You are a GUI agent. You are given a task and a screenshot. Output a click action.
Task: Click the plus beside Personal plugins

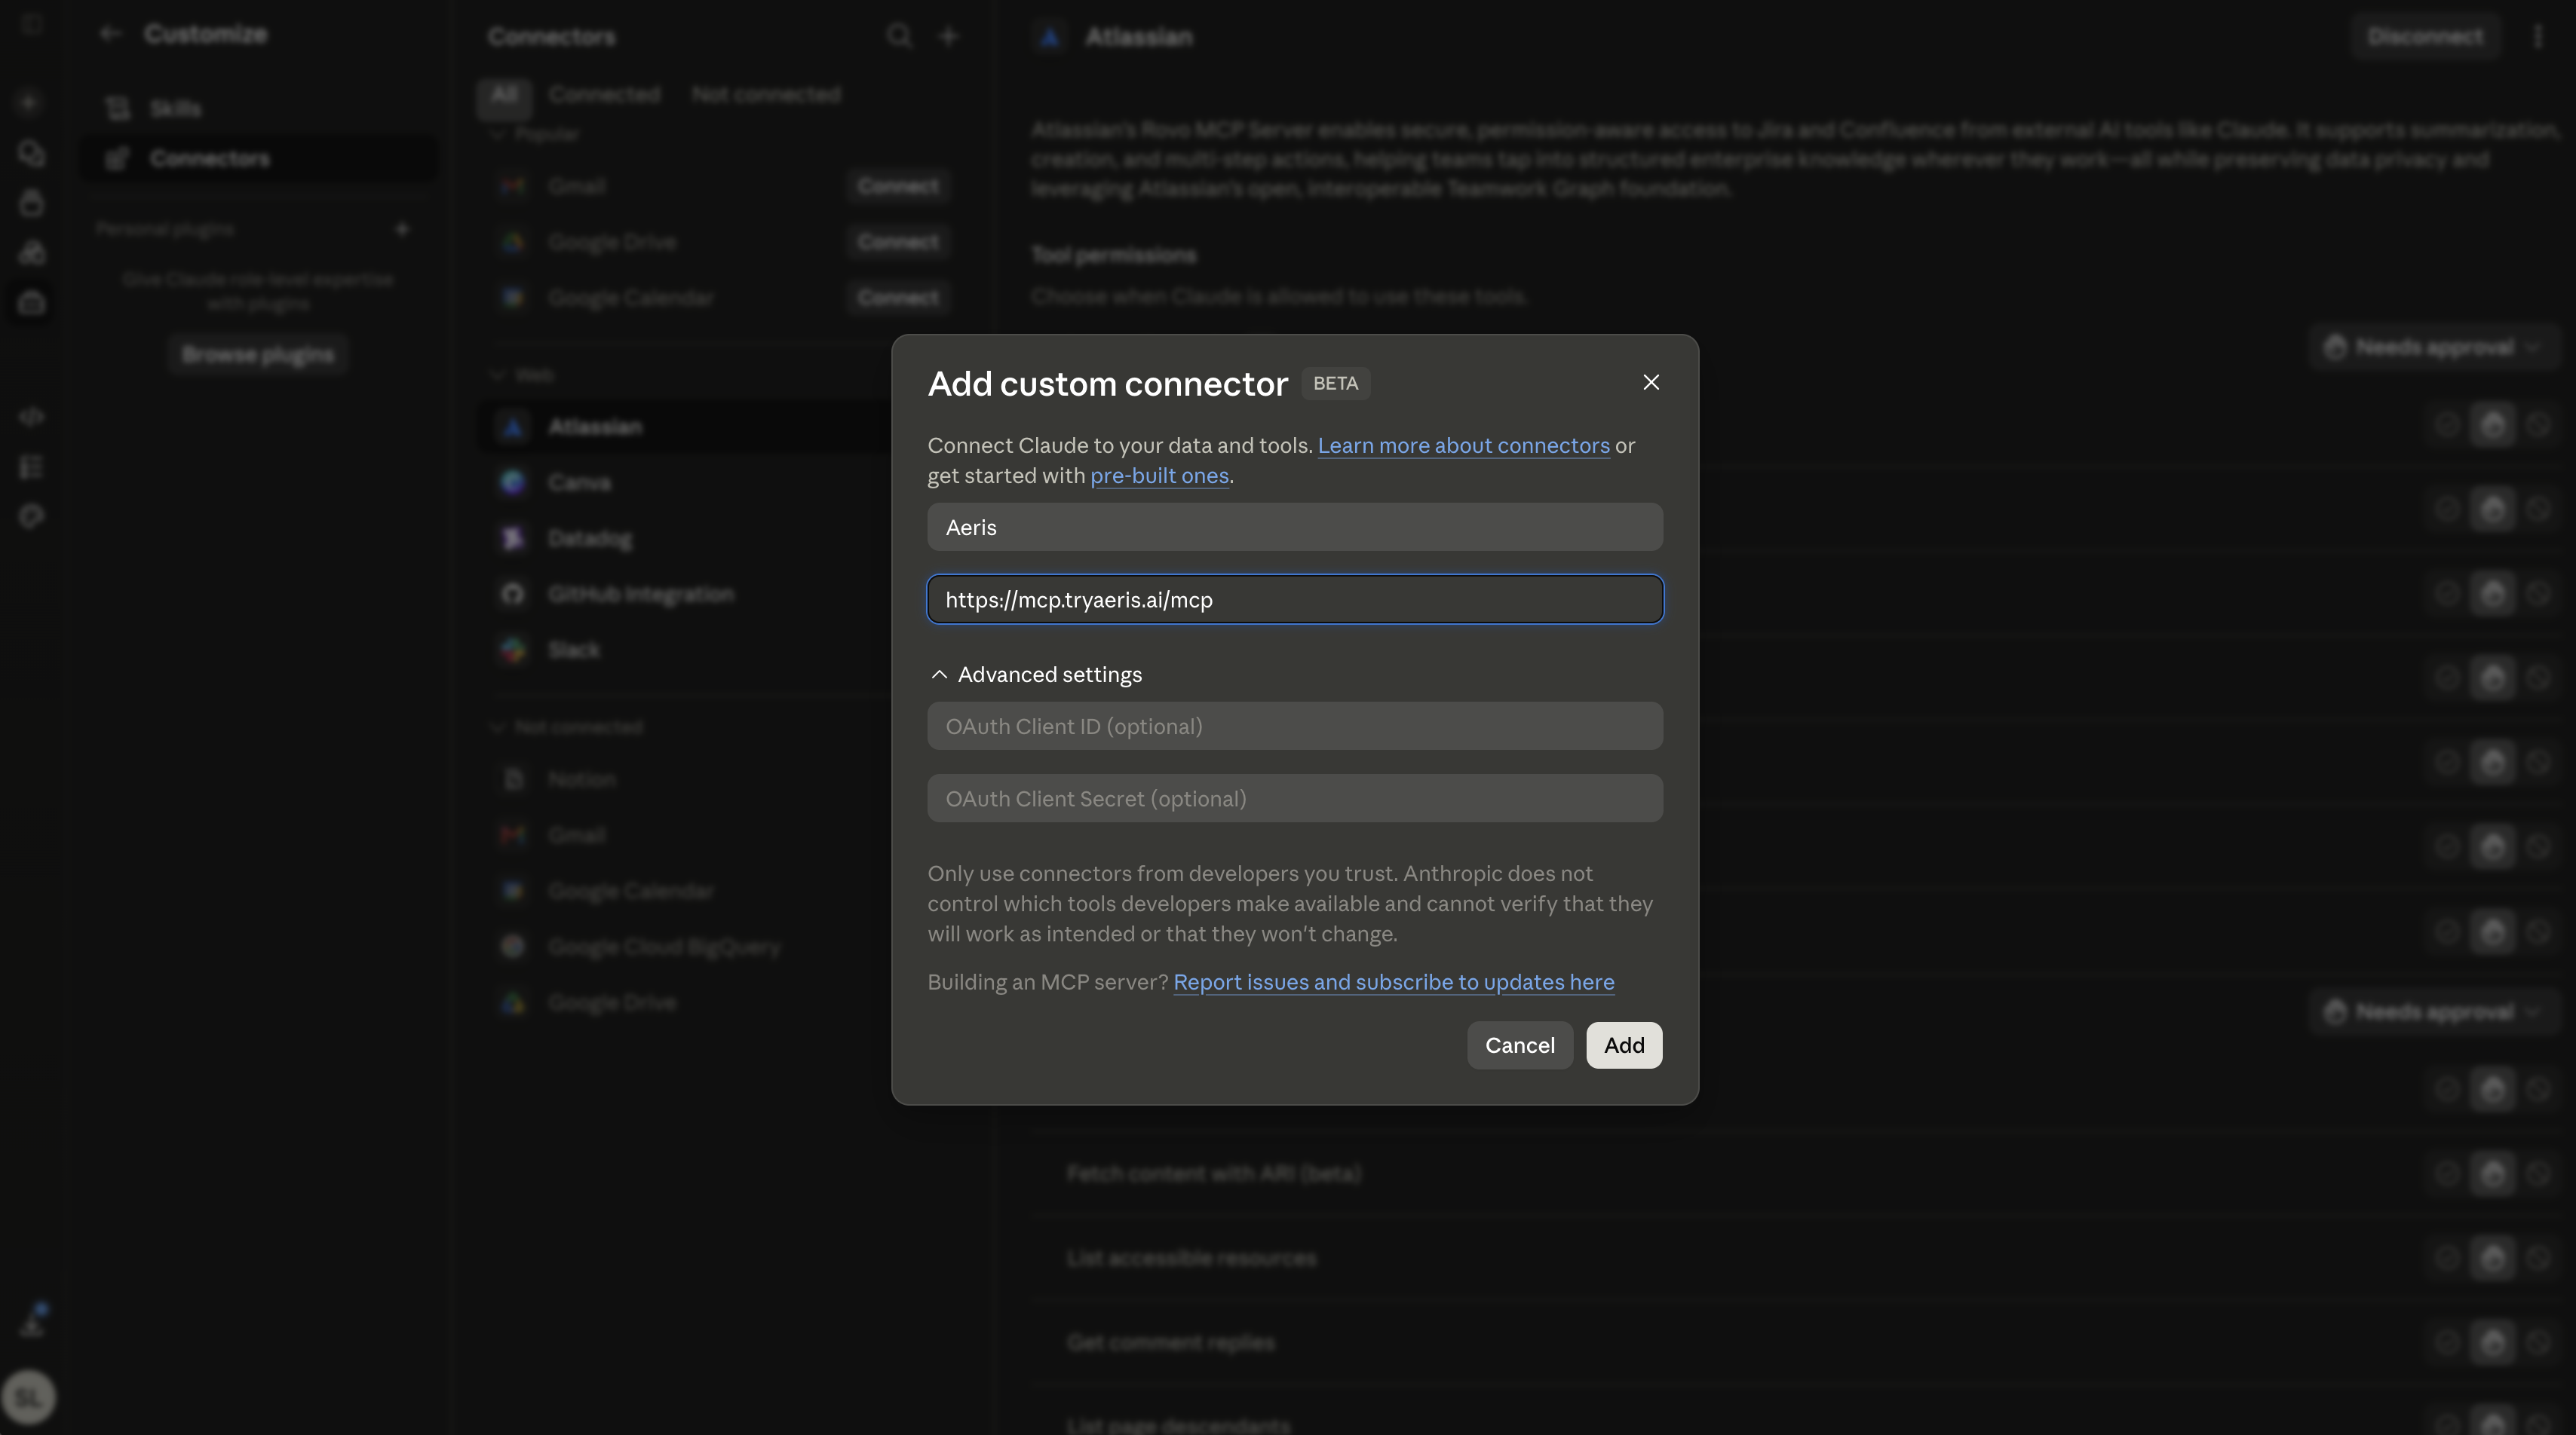[x=402, y=229]
